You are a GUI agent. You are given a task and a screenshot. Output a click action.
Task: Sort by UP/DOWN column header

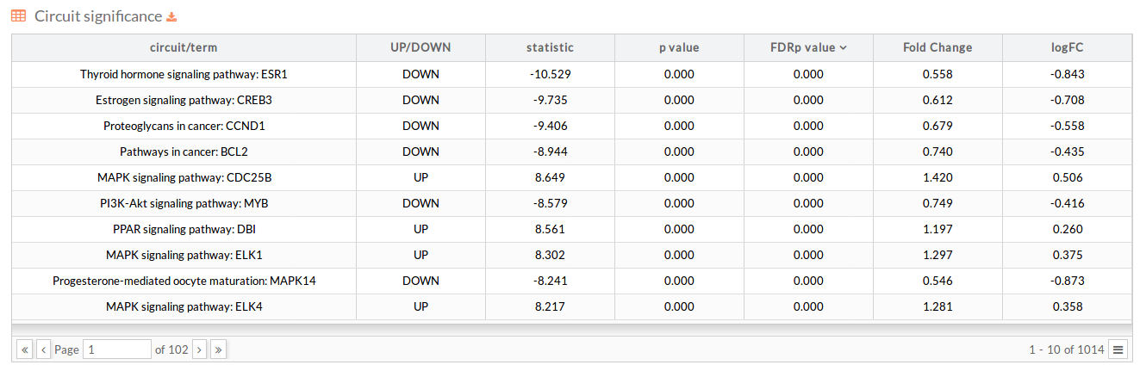pos(420,48)
